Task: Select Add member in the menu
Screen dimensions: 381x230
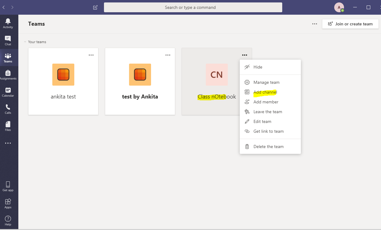Action: pyautogui.click(x=270, y=102)
